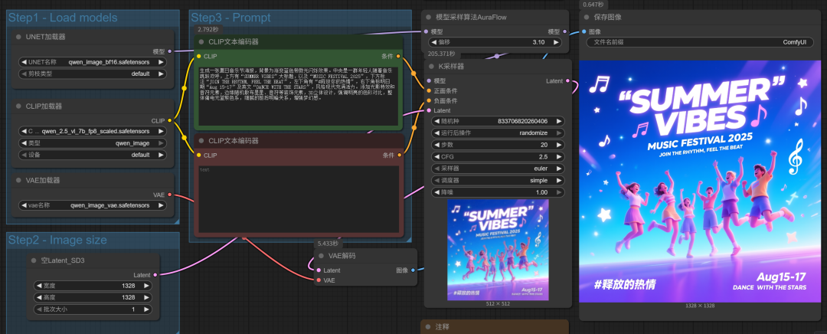Decrease 偏移 value with left arrow
Viewport: 827px width, 334px height.
click(435, 41)
